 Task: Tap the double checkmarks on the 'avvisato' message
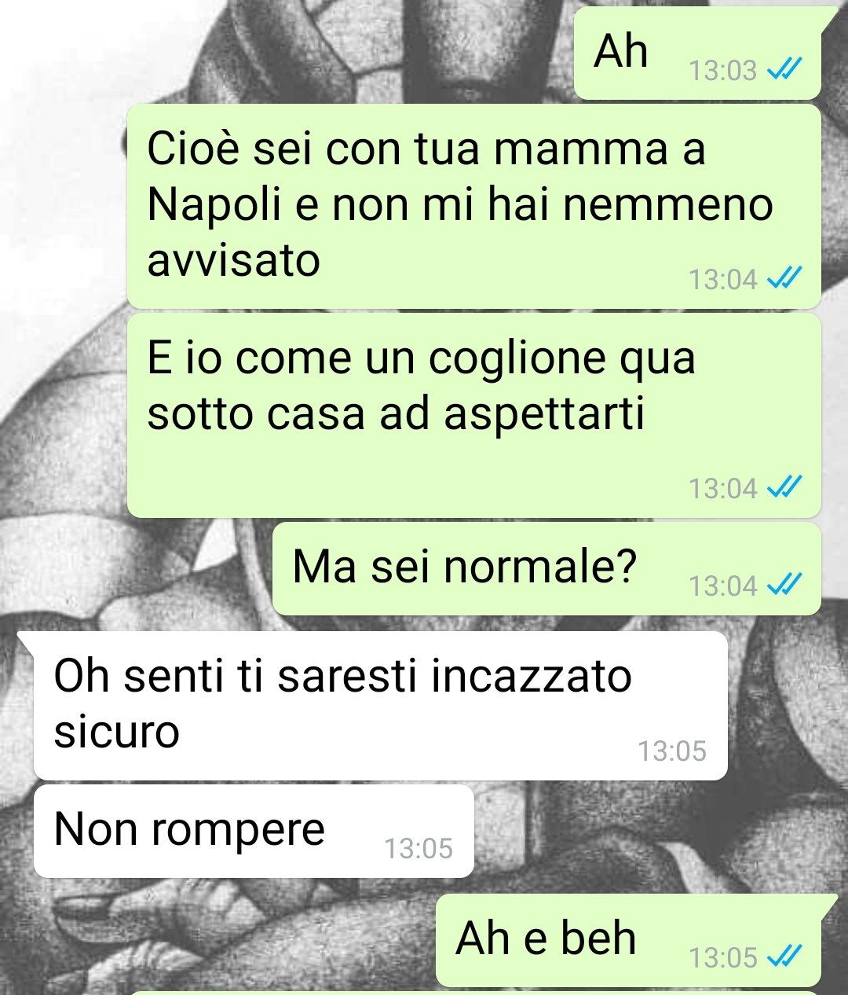click(784, 279)
